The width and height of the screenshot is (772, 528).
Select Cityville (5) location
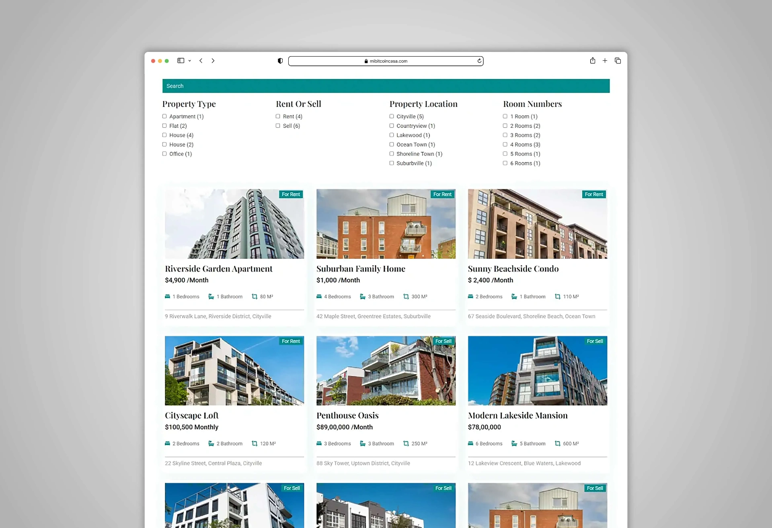[392, 116]
